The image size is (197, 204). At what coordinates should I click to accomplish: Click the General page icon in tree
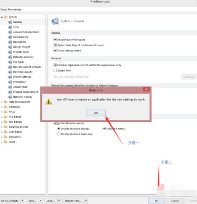pos(10,22)
